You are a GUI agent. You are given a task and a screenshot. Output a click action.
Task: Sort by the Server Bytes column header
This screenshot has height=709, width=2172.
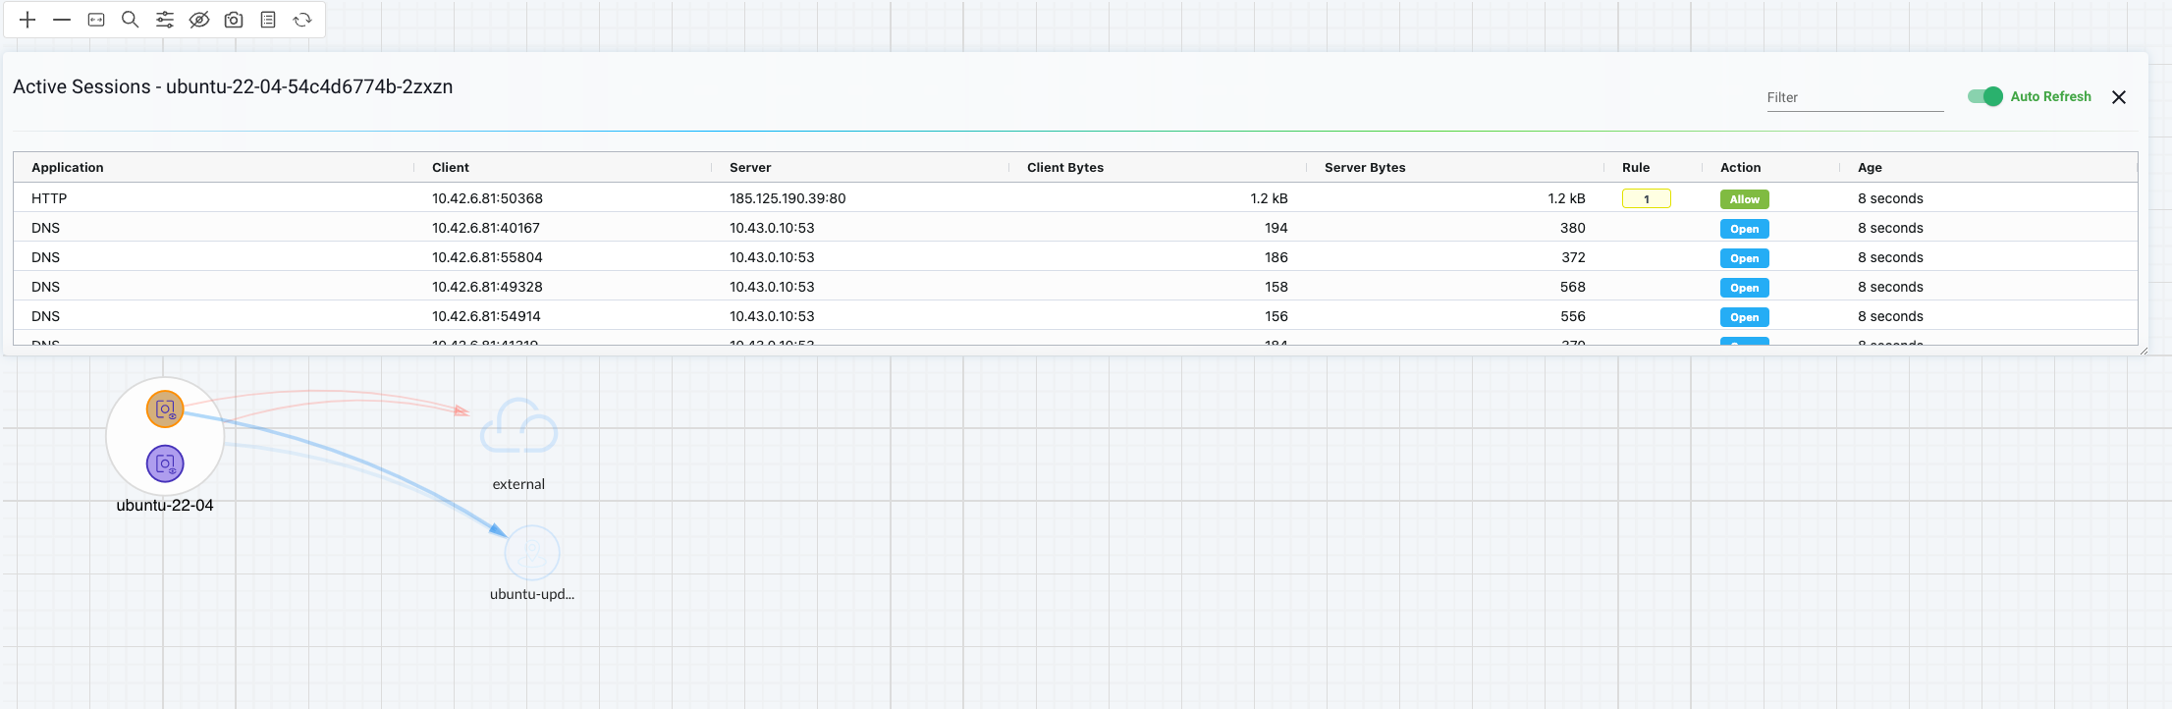coord(1365,168)
